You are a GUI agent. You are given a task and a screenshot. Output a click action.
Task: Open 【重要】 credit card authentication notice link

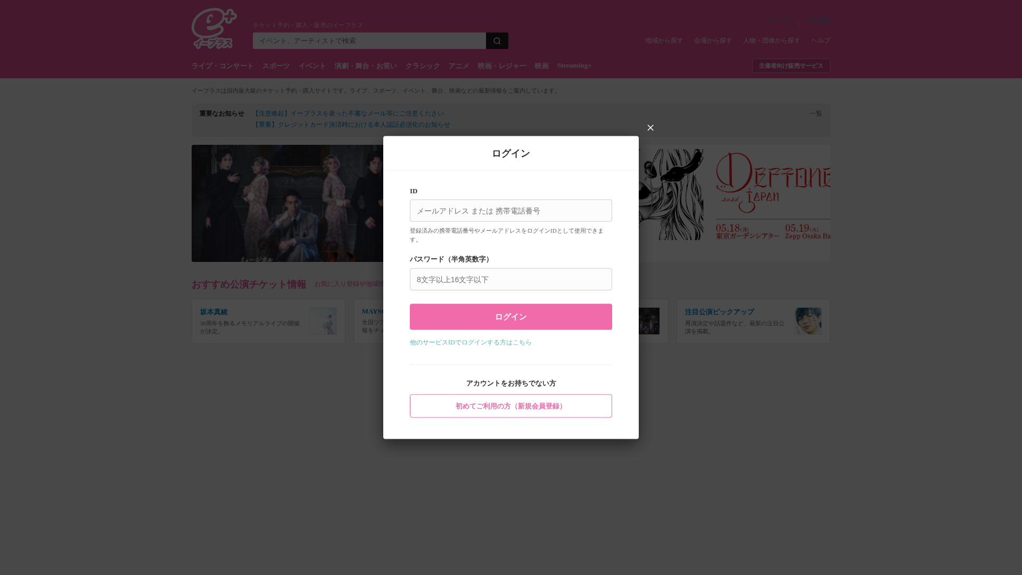(x=351, y=125)
